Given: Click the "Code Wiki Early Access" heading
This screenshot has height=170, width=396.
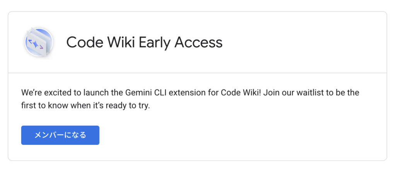Looking at the screenshot, I should 144,42.
